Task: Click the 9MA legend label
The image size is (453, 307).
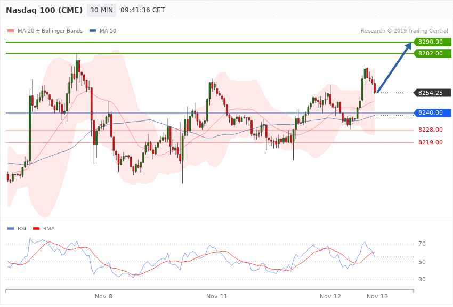Action: pos(49,229)
